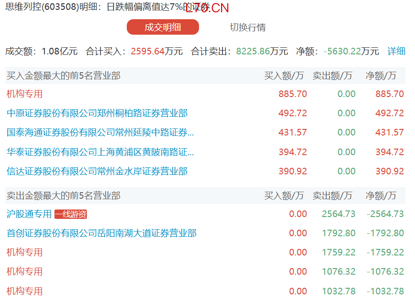Viewport: 415px width, 307px height.
Task: Click 机构专用 in the top buyers list
Action: pyautogui.click(x=24, y=94)
